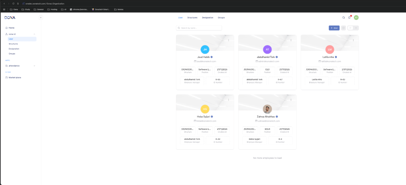Collapse the oona id sidebar section

coord(34,34)
